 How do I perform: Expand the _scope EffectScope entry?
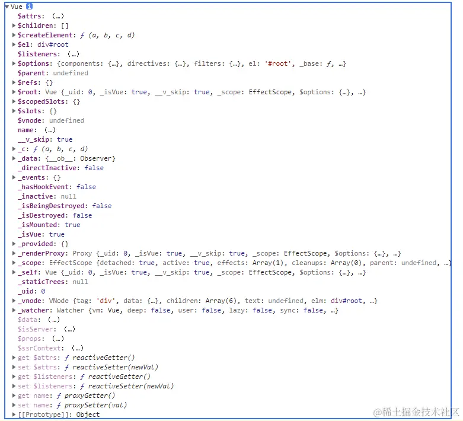click(x=14, y=263)
